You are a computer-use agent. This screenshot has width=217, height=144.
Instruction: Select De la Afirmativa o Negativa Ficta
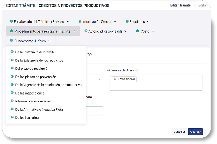point(39,109)
